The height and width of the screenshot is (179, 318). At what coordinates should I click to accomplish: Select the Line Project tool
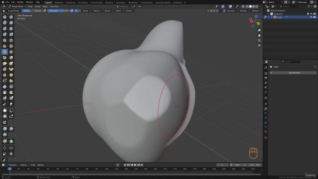[x=4, y=122]
